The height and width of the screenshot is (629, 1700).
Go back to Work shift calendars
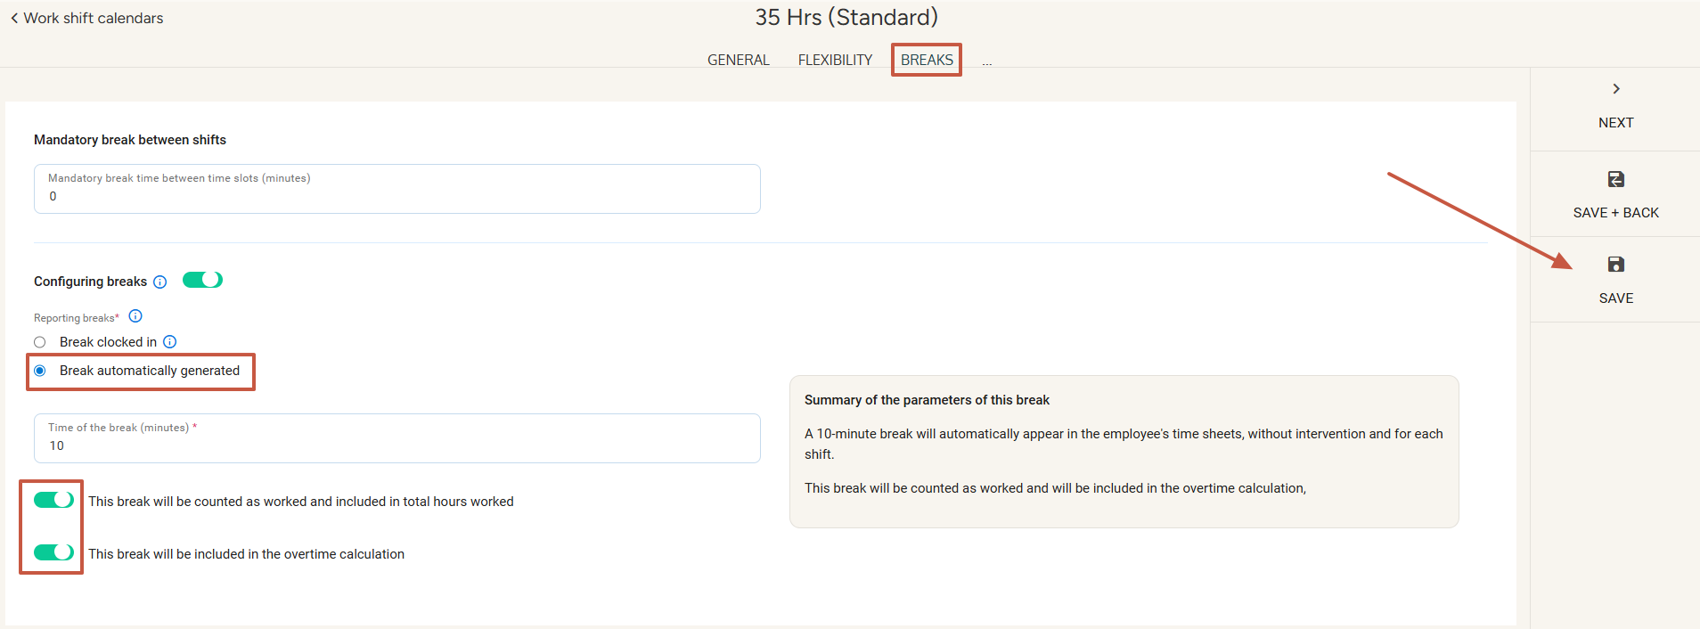tap(94, 19)
